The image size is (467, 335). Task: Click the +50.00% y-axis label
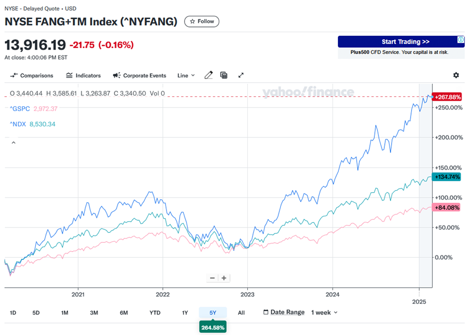(447, 228)
